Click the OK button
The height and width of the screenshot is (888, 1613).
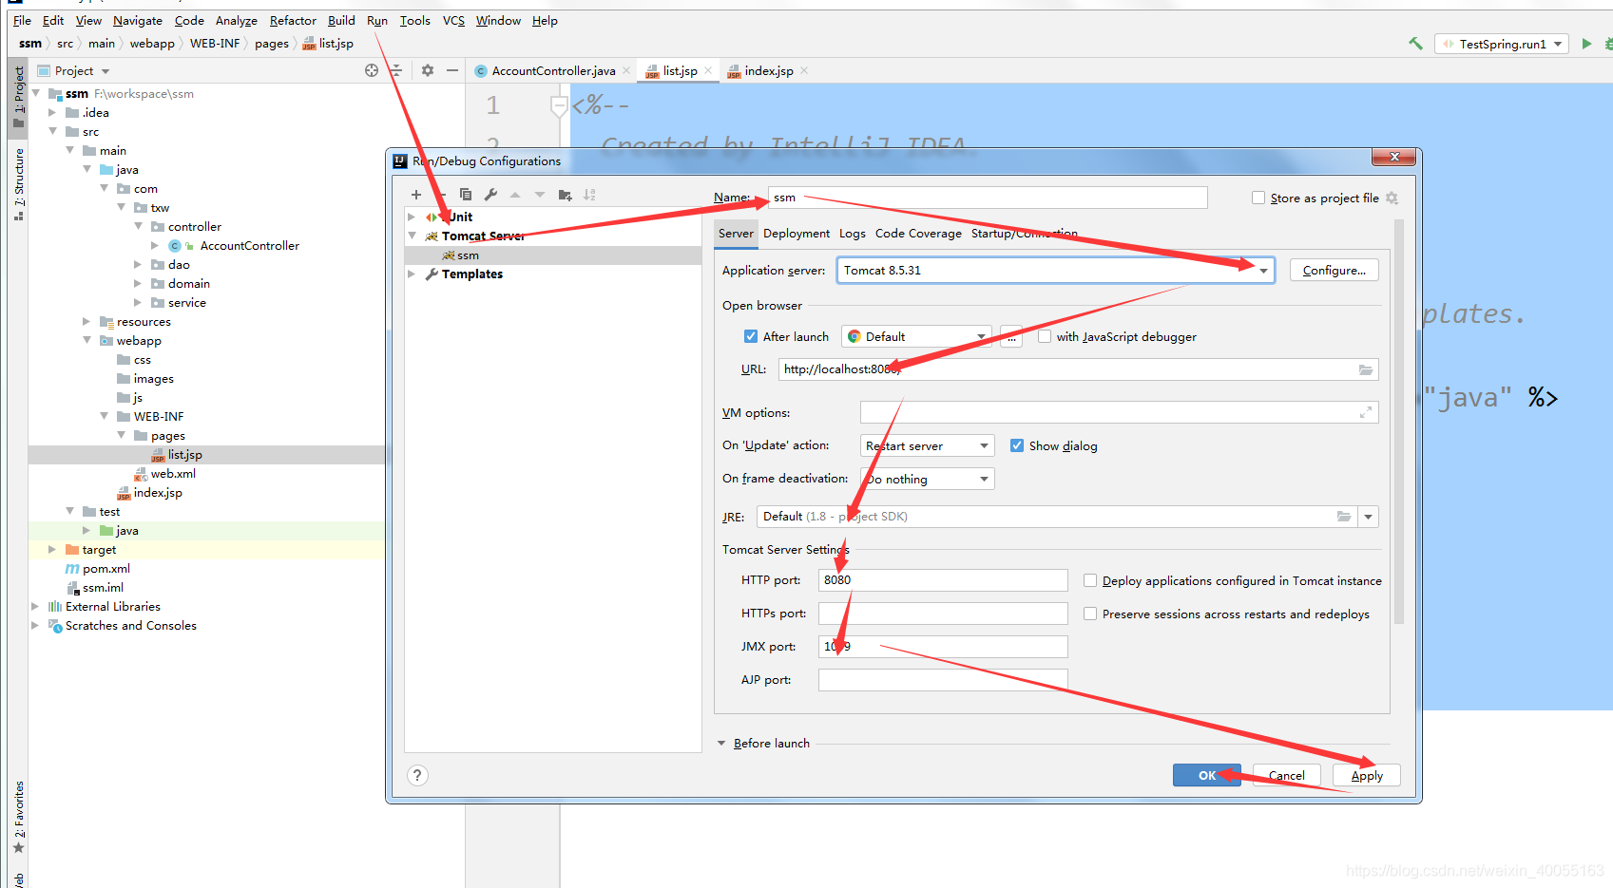1206,775
